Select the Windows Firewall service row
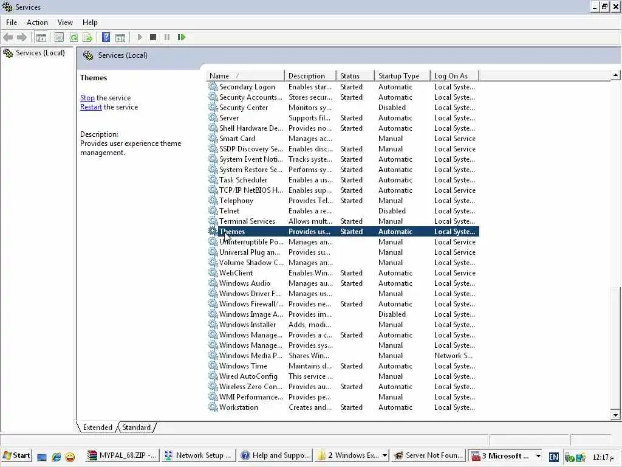Screen dimensions: 622x467 point(343,304)
